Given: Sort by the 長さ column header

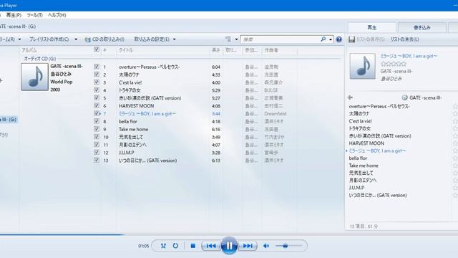Looking at the screenshot, I should tap(216, 50).
